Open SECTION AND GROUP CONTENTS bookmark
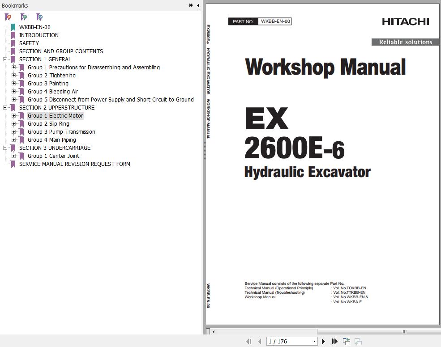This screenshot has width=441, height=347. (x=61, y=51)
